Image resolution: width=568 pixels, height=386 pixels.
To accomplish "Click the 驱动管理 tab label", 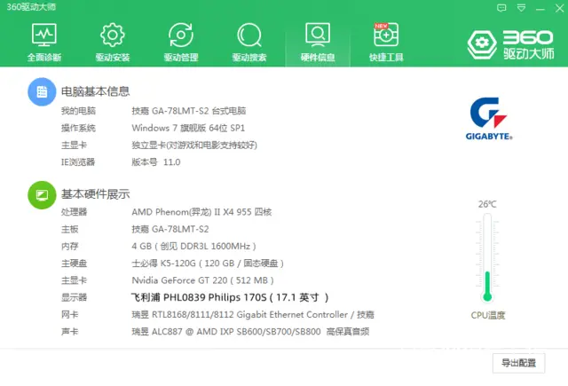I will coord(181,57).
